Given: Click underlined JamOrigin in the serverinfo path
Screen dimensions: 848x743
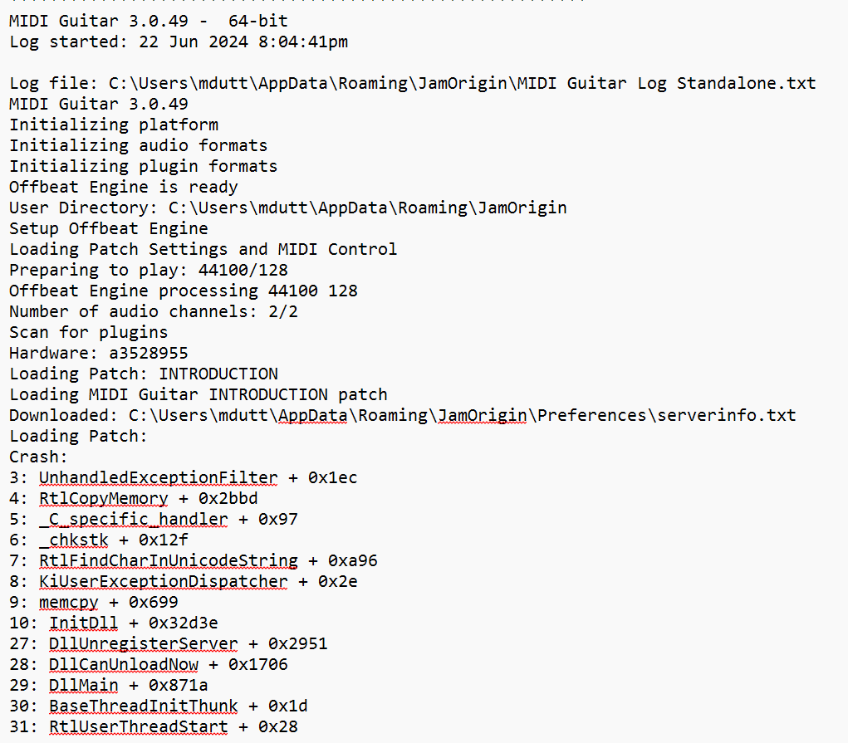Looking at the screenshot, I should tap(482, 415).
